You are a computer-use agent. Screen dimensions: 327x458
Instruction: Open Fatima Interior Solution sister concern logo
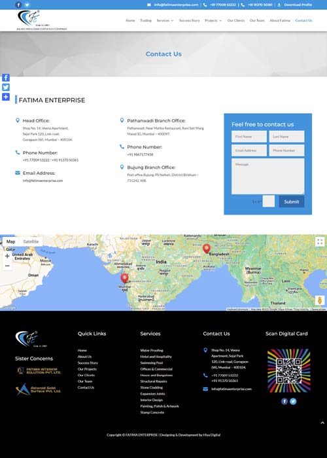coord(39,371)
